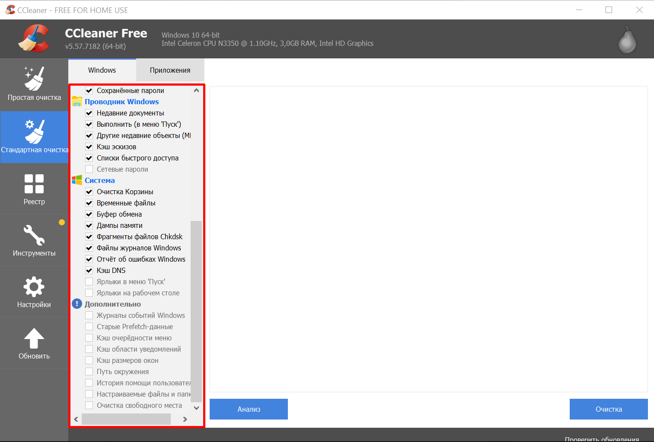
Task: Click the empty results panel
Action: (x=429, y=239)
